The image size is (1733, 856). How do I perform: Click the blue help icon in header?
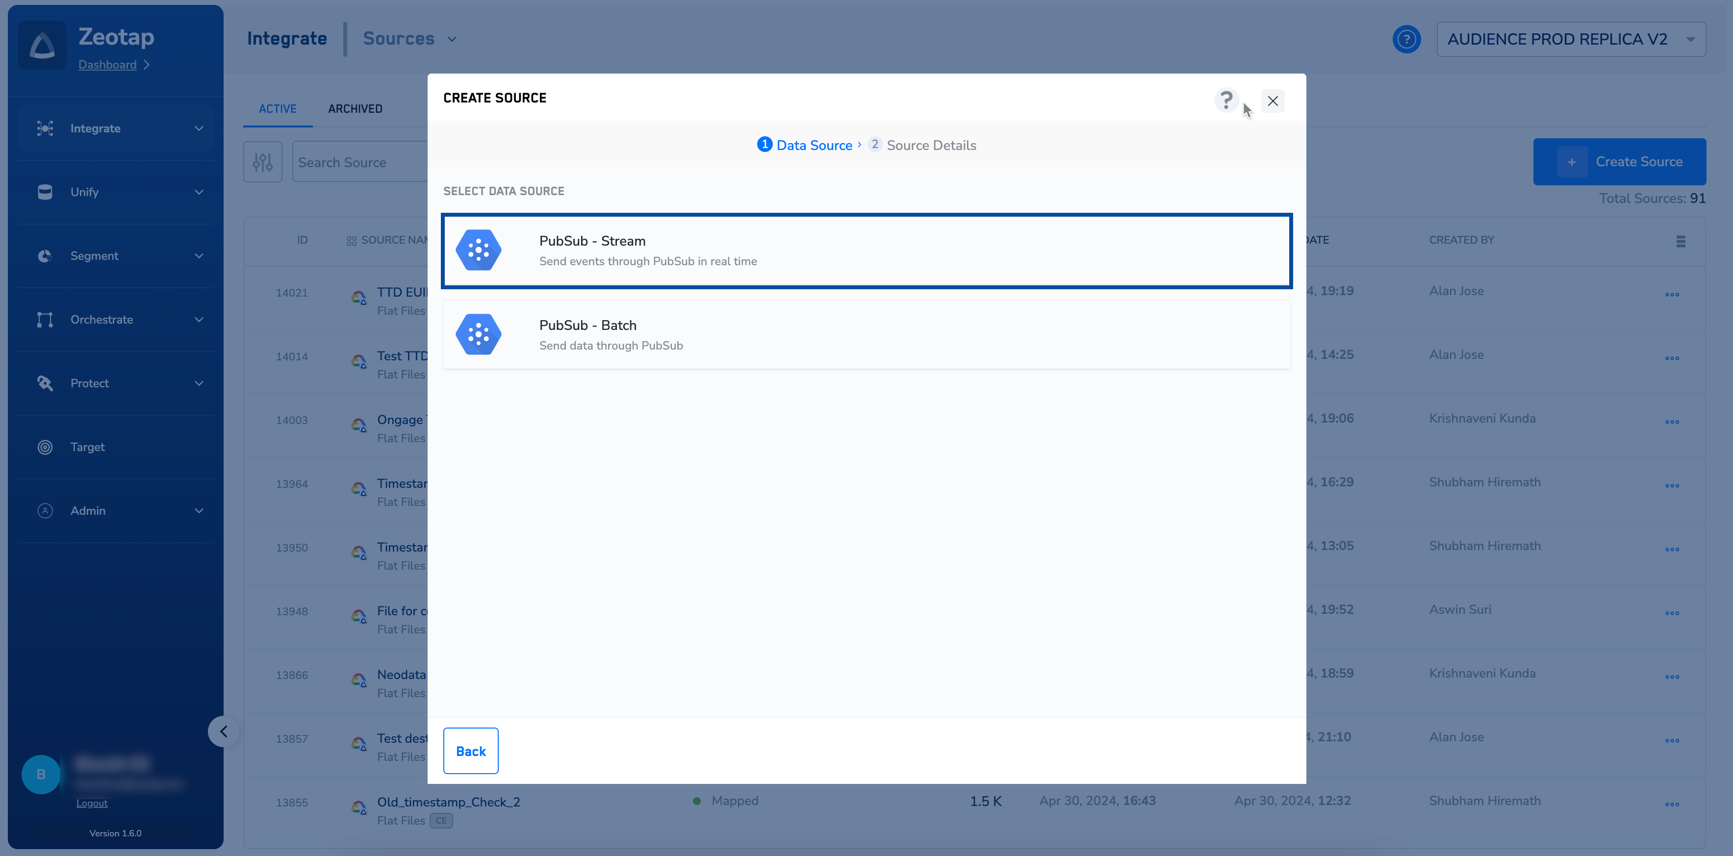coord(1406,39)
